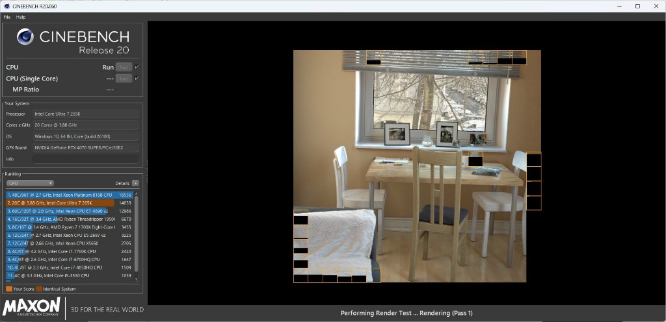The width and height of the screenshot is (666, 322).
Task: Select ranking row Intel Core i7-6700HQ CPU
Action: click(69, 259)
